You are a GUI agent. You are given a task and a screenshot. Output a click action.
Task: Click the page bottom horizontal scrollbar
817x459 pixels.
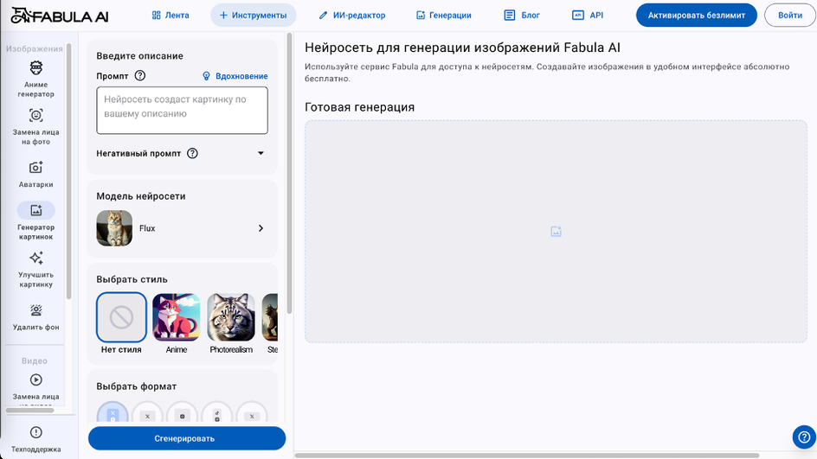point(527,456)
